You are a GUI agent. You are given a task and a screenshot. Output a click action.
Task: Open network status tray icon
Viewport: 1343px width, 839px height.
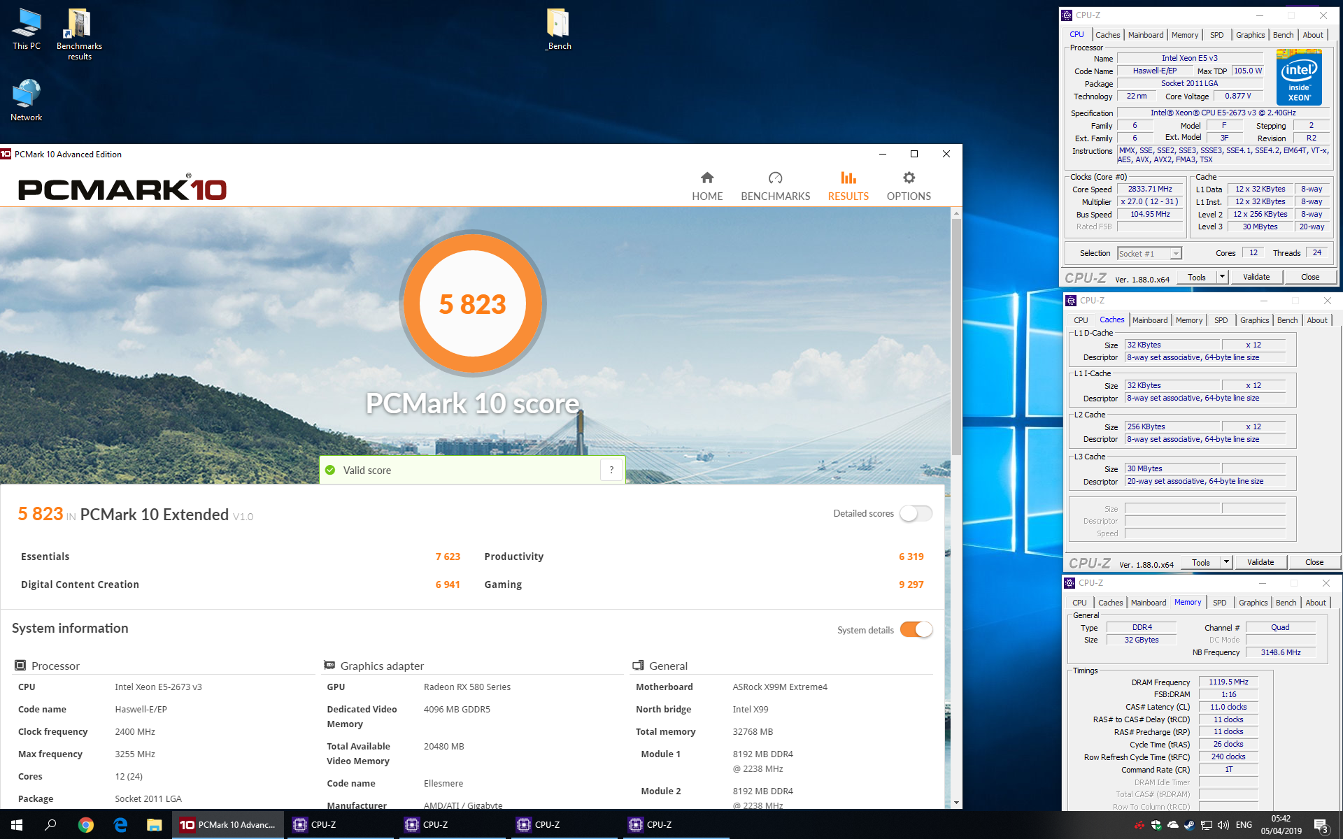pyautogui.click(x=1206, y=825)
